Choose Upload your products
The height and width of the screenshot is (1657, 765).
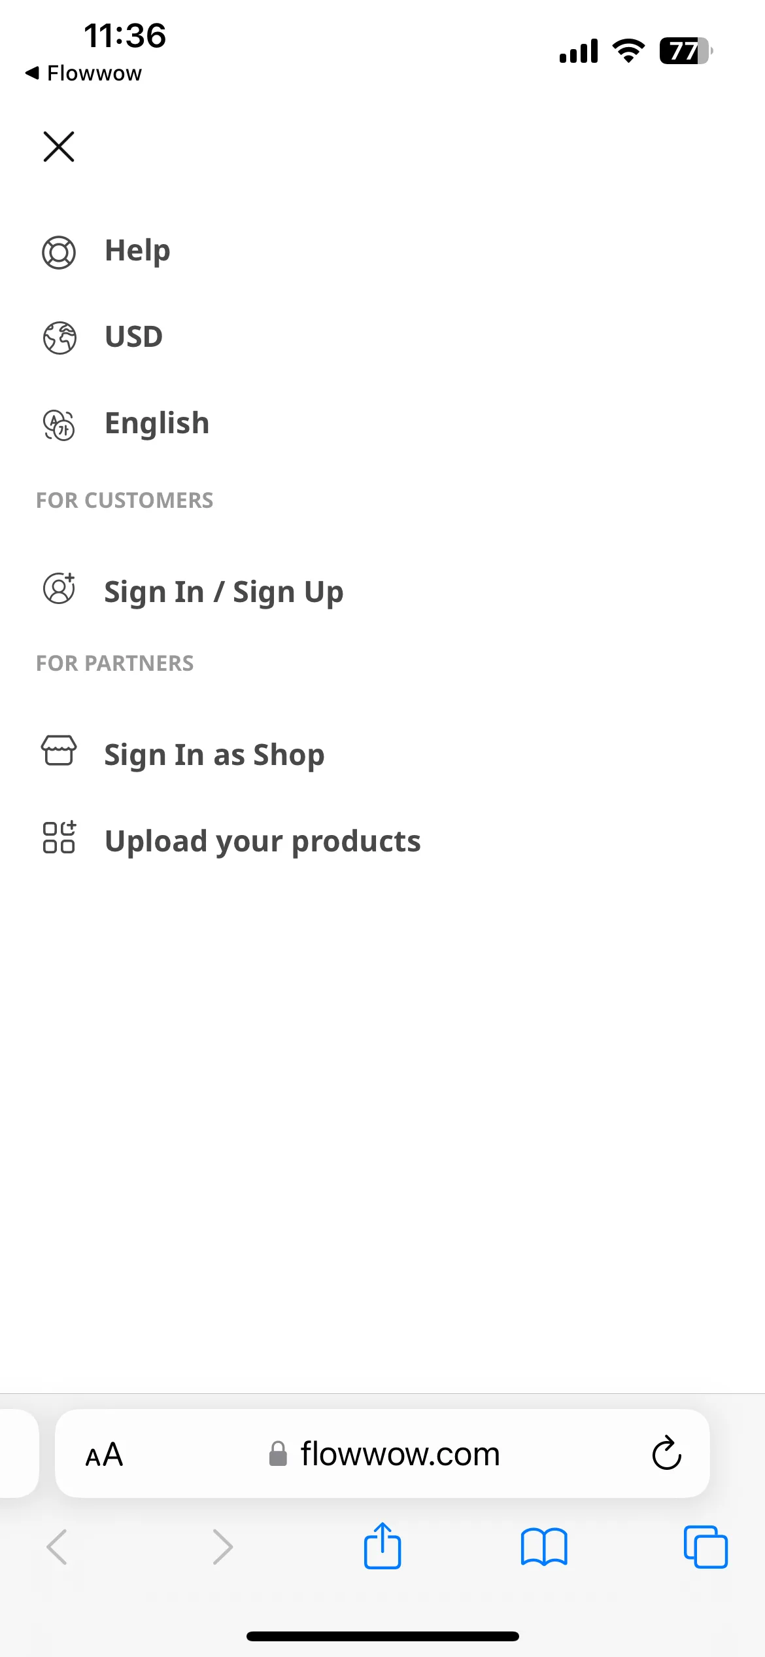pos(263,842)
